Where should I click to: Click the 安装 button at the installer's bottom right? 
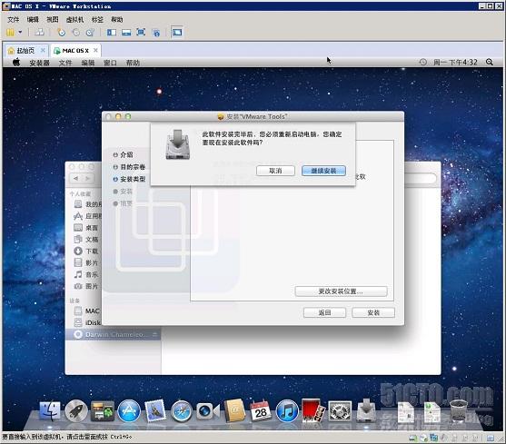point(373,312)
